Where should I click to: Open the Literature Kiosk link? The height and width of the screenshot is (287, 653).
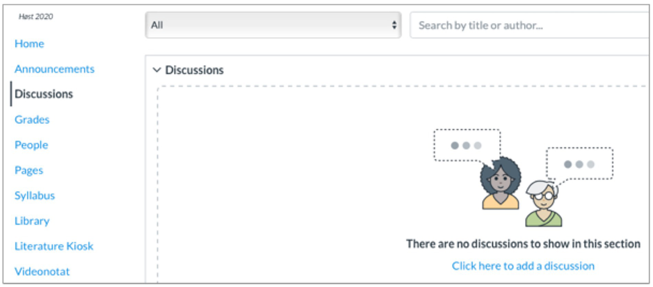click(x=54, y=246)
